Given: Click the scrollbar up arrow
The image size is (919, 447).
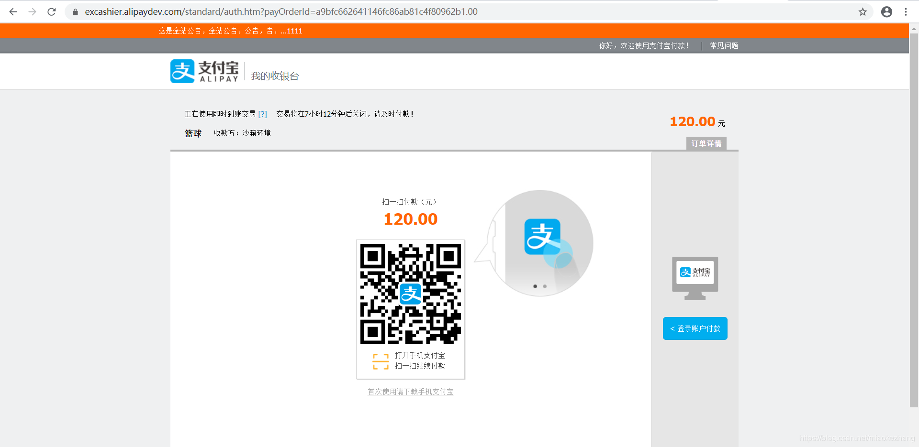Looking at the screenshot, I should pyautogui.click(x=914, y=29).
